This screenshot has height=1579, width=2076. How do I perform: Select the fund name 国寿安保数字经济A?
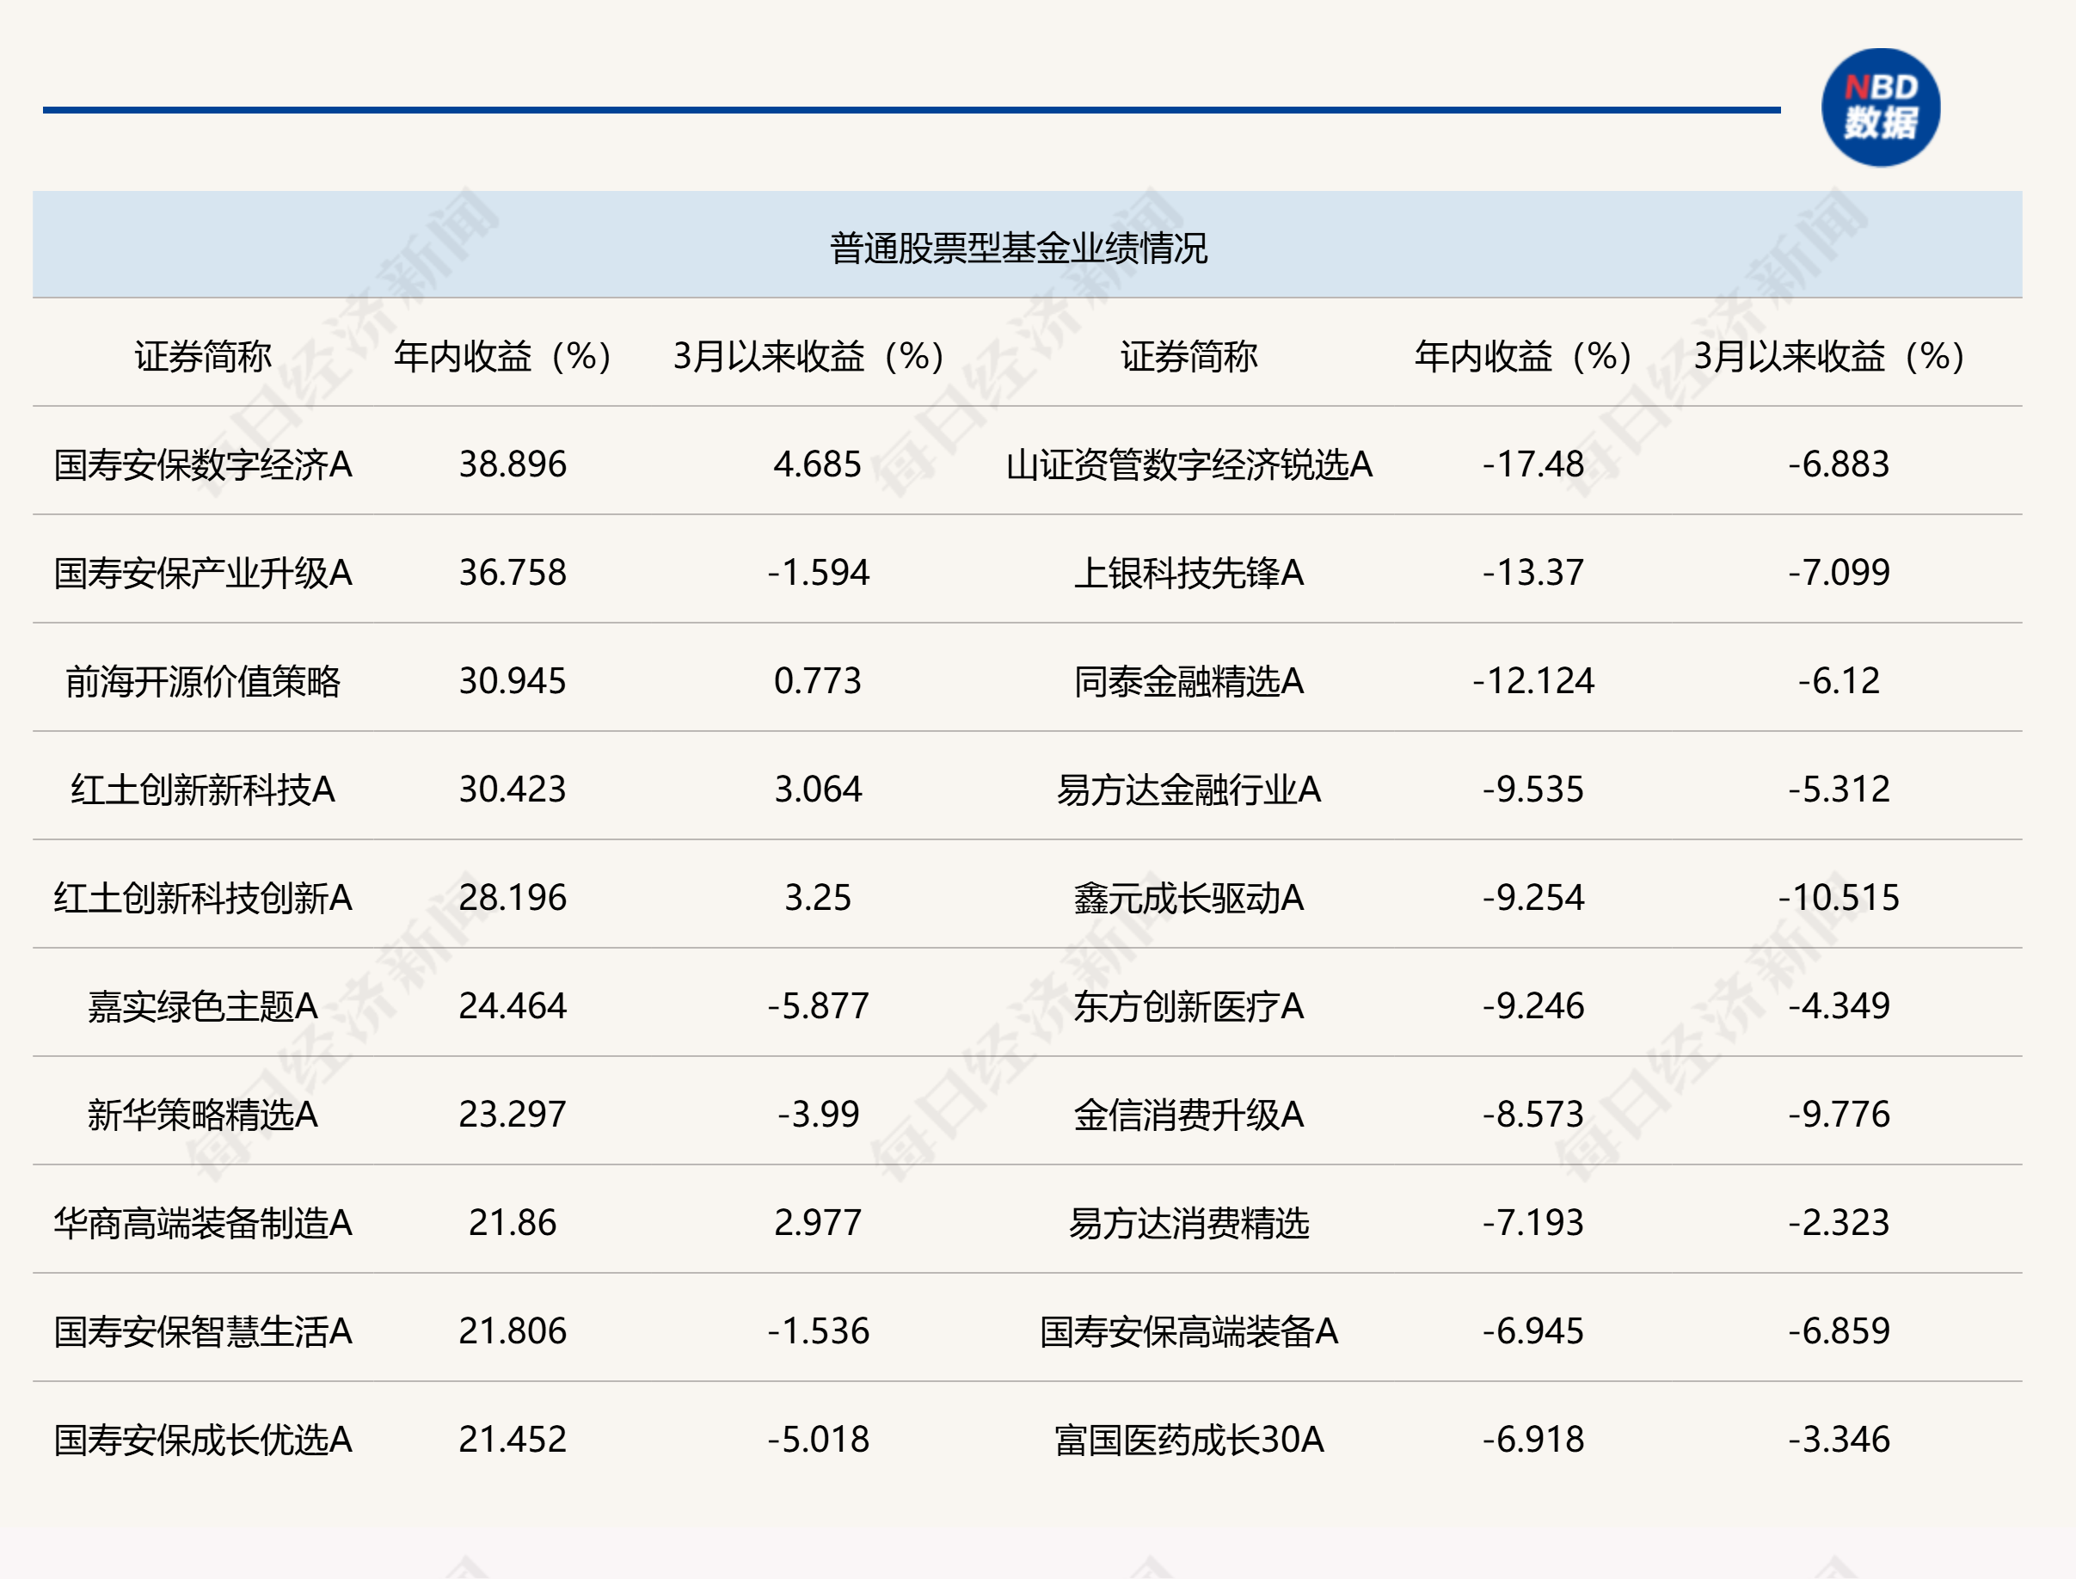(x=202, y=464)
